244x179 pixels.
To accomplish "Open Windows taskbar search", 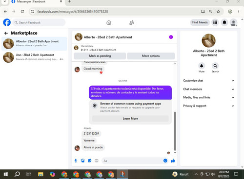I will (x=17, y=174).
